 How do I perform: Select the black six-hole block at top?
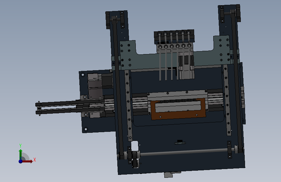click(x=174, y=37)
